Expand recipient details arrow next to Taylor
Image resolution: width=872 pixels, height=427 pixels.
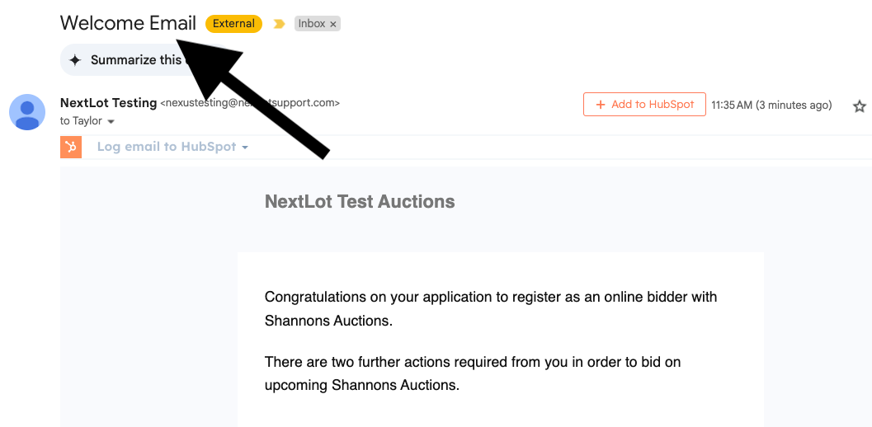(111, 122)
